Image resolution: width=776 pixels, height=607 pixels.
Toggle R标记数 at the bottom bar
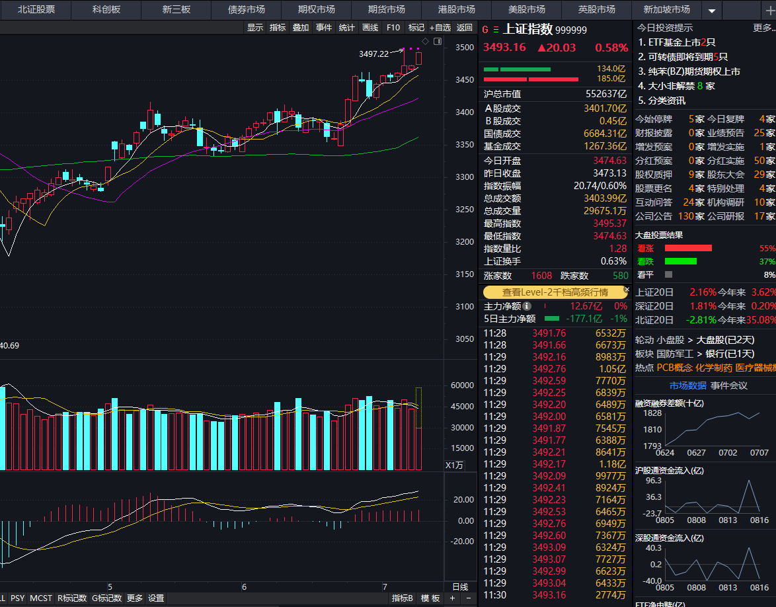[71, 598]
